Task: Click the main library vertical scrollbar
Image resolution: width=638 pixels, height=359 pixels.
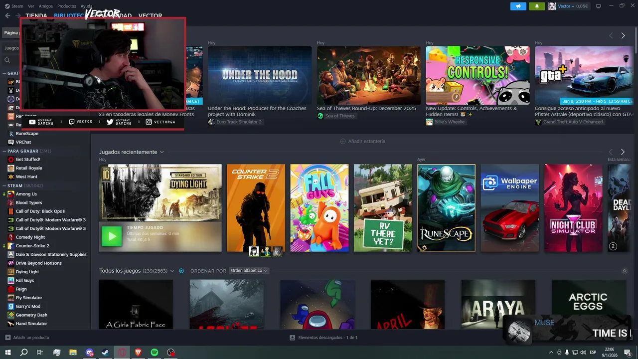Action: (x=636, y=40)
